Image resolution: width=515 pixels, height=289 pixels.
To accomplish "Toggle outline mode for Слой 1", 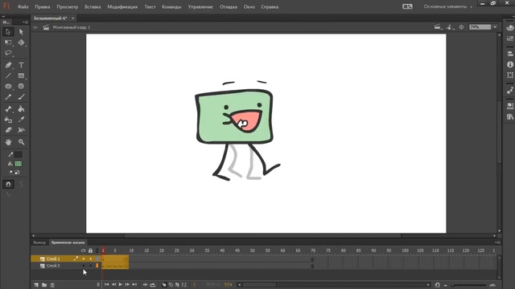I will (97, 258).
